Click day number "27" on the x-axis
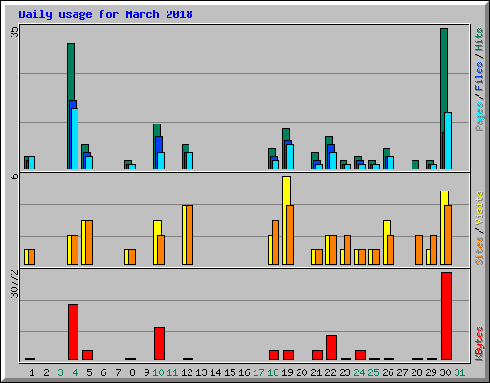This screenshot has width=490, height=383. tap(402, 372)
